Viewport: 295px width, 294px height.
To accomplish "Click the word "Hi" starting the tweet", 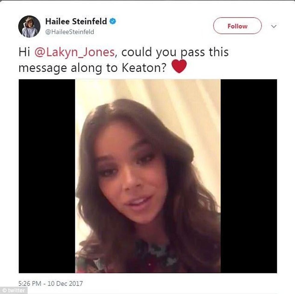I will 24,52.
